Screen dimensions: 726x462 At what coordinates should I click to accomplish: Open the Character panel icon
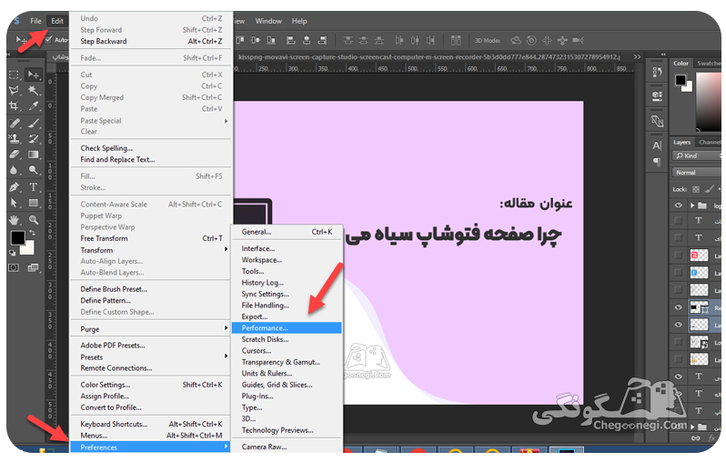pyautogui.click(x=657, y=146)
